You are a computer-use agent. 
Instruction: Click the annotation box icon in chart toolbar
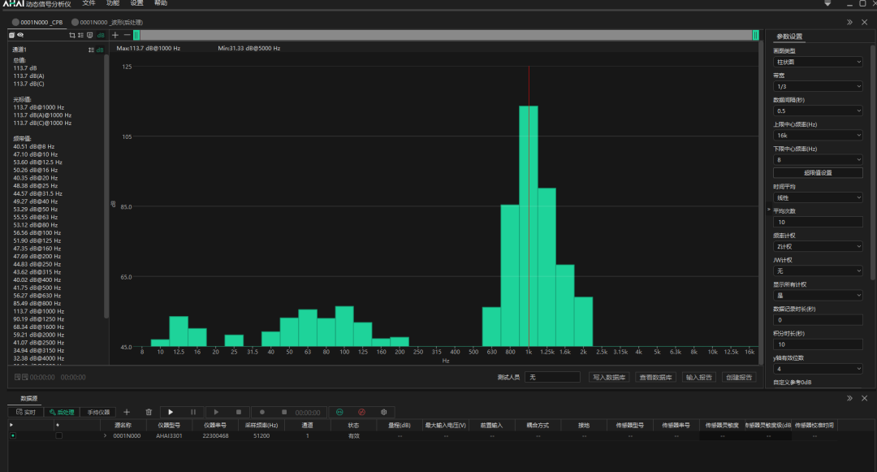point(89,35)
